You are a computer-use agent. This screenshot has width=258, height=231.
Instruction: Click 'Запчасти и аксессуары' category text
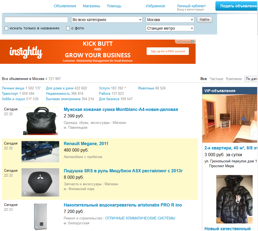[x=83, y=184]
